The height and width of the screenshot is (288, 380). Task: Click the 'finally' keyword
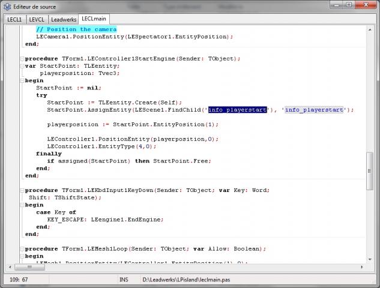tap(49, 154)
